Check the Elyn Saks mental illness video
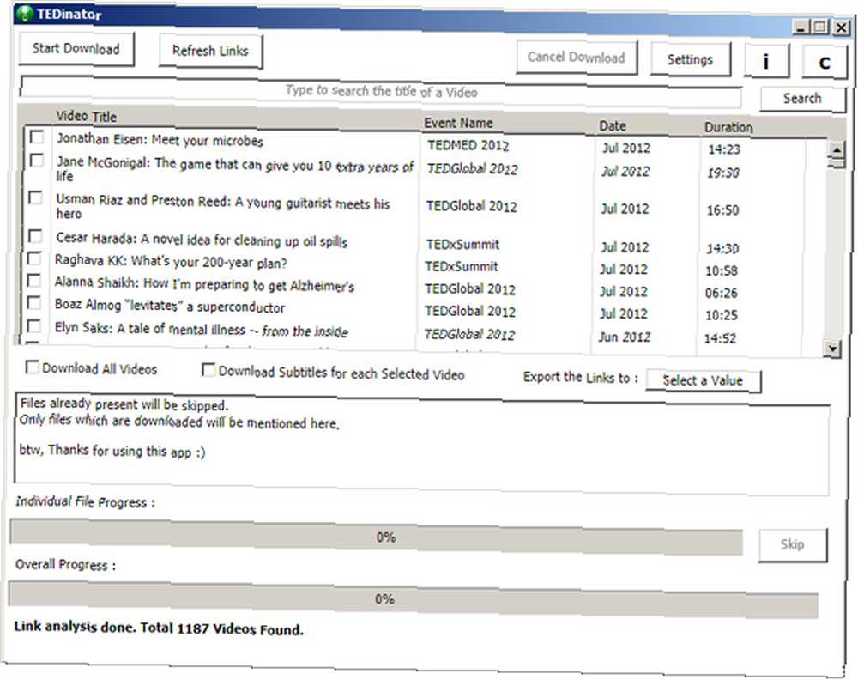This screenshot has width=858, height=680. (34, 325)
